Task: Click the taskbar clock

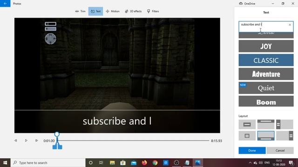Action: point(278,163)
